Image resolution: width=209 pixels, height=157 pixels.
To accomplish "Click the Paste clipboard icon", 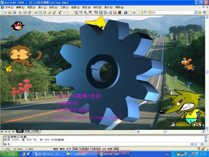I will coord(45,12).
